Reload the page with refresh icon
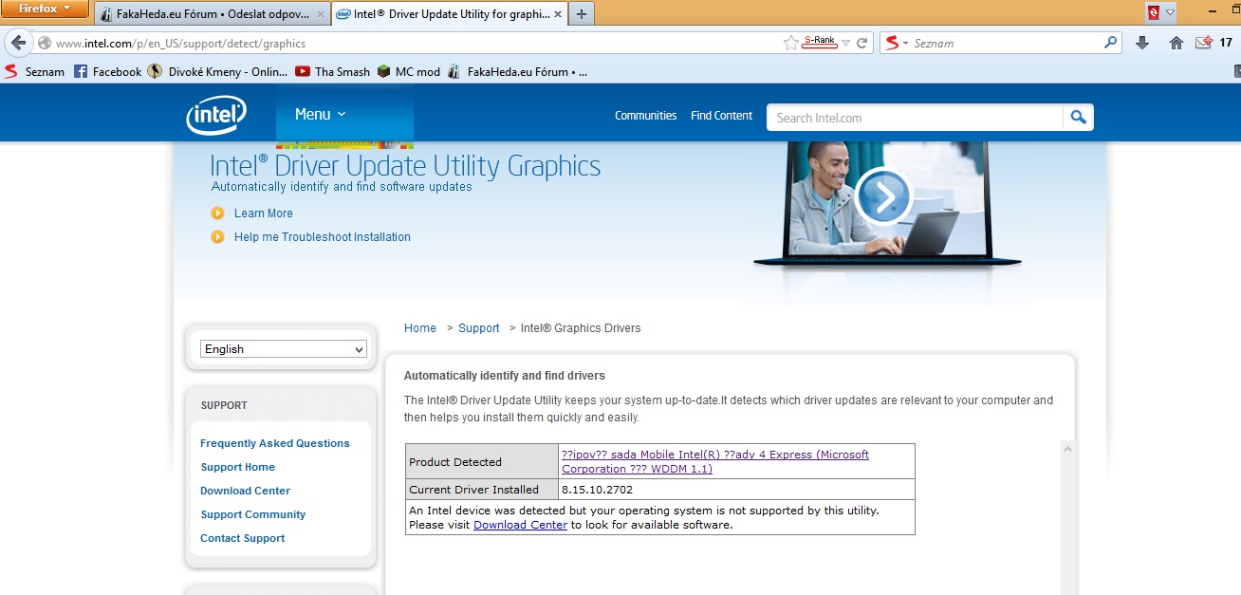Viewport: 1241px width, 595px height. coord(862,43)
